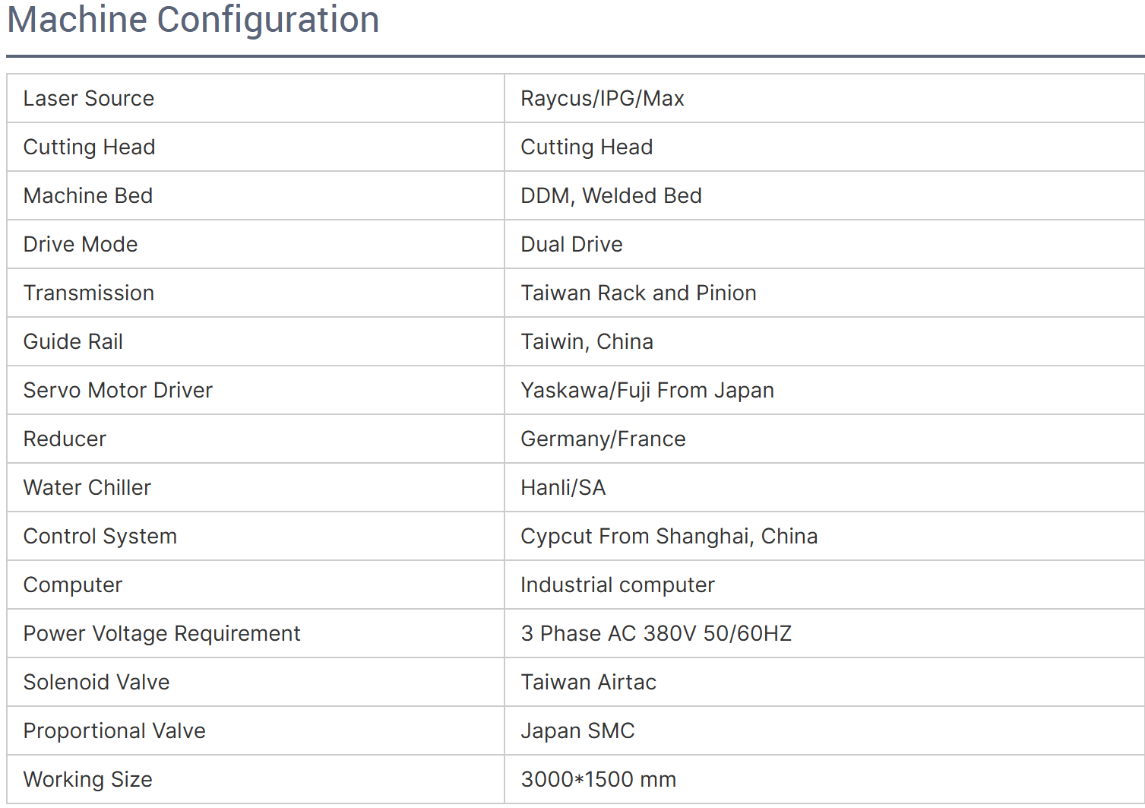Image resolution: width=1145 pixels, height=808 pixels.
Task: Select the Machine Bed row label
Action: 88,195
